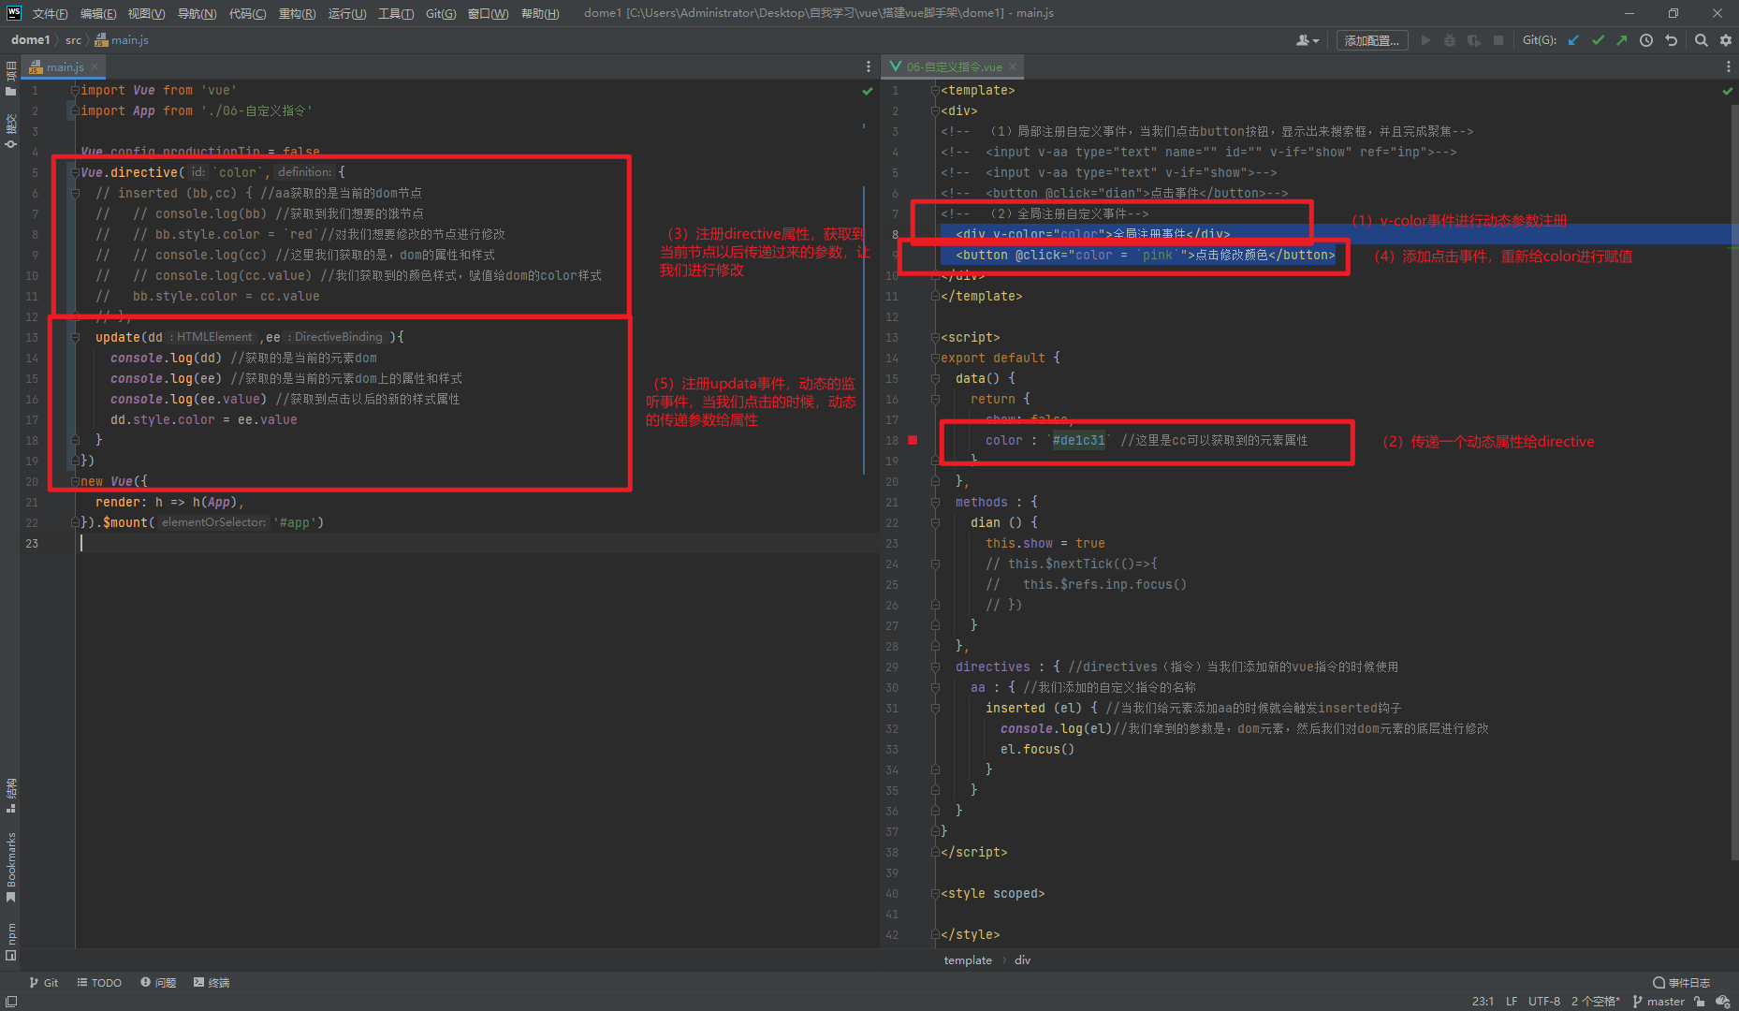Open the 终端 (Terminal) tool window
1739x1011 pixels.
click(212, 983)
